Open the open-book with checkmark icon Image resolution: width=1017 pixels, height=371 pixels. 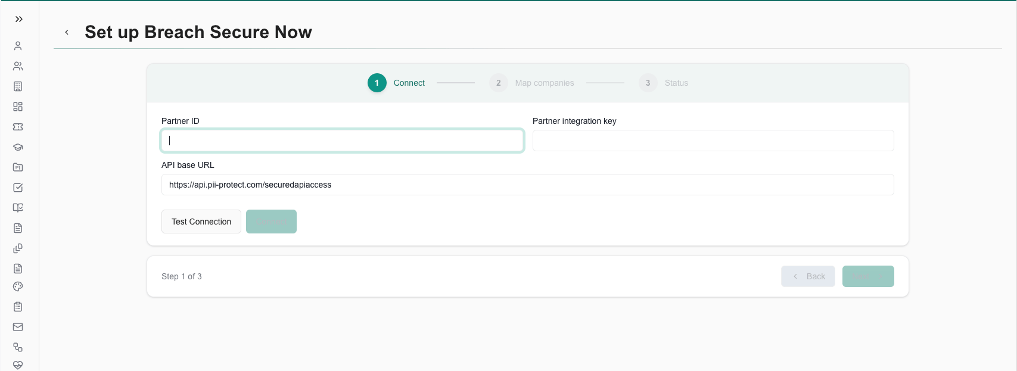(18, 208)
